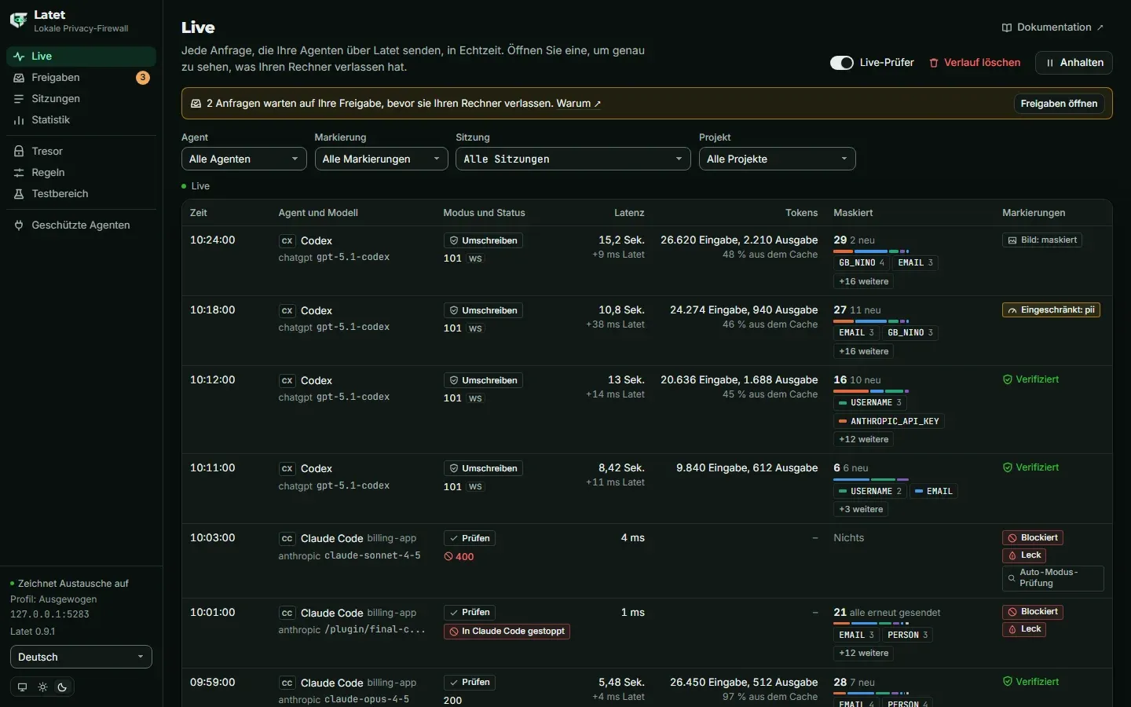Click the 'Bild: maskiert' marker badge

pos(1042,240)
